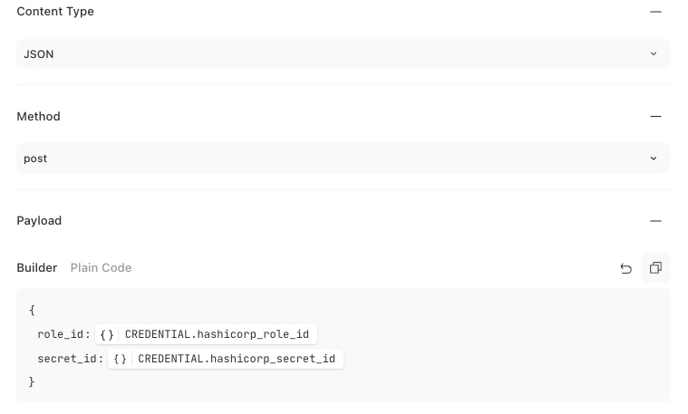The width and height of the screenshot is (688, 414).
Task: Click the secret_id key in payload
Action: [x=67, y=359]
